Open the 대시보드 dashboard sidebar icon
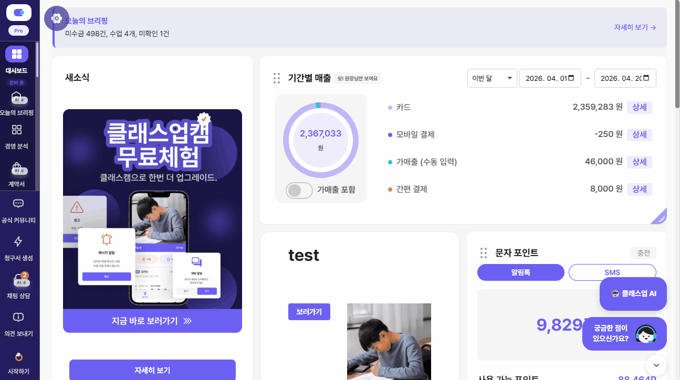680x380 pixels. (17, 54)
